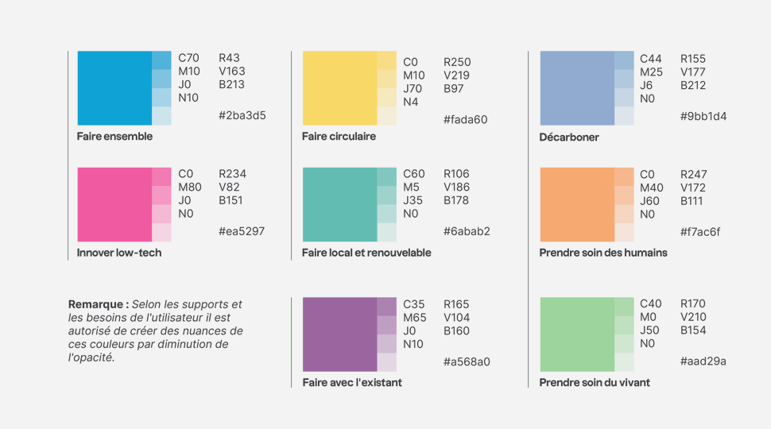Click the Décarboner color name
This screenshot has height=429, width=771.
coord(569,137)
